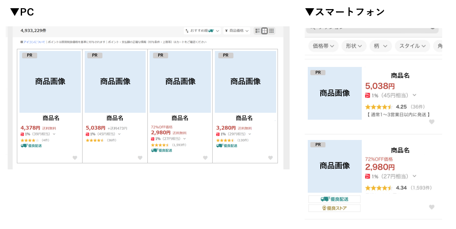Screen dimensions: 456x229
Task: Open the 商品価格 display dropdown
Action: 237,31
